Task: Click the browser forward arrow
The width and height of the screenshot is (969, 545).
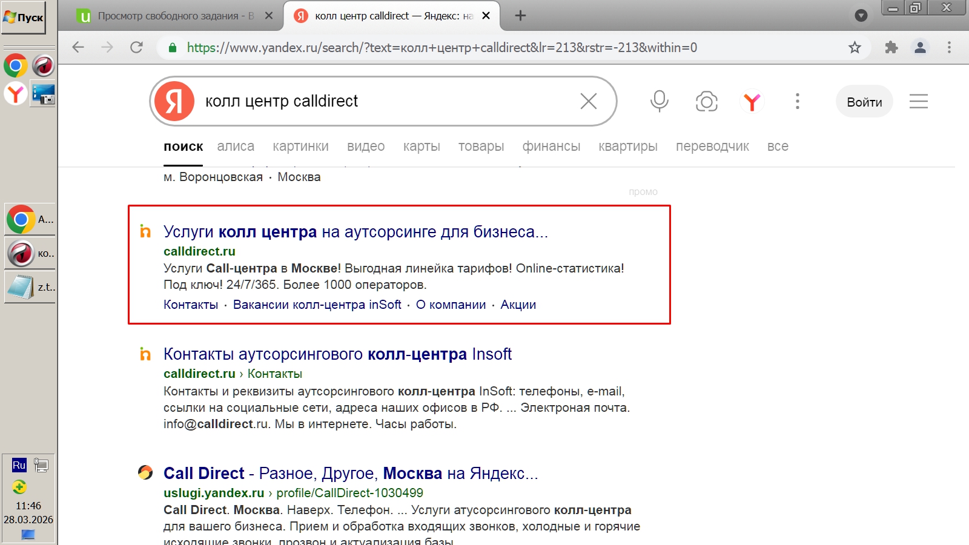Action: (107, 47)
